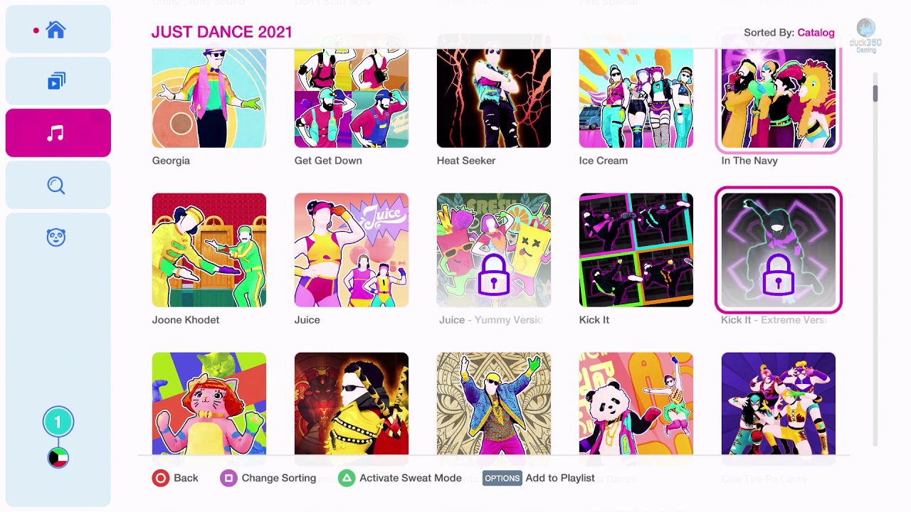Open the panda Kids mode icon

(56, 238)
